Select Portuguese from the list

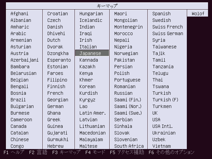pyautogui.click(x=127, y=80)
